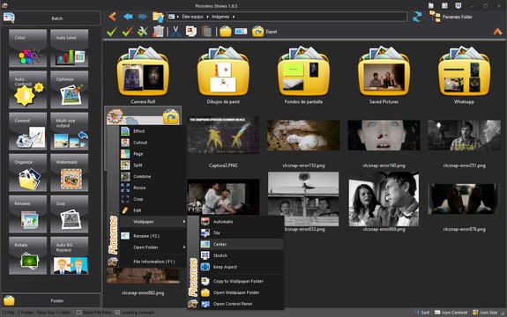Click the blue refresh arrows icon
Screen dimensions: 507x317
pyautogui.click(x=417, y=17)
